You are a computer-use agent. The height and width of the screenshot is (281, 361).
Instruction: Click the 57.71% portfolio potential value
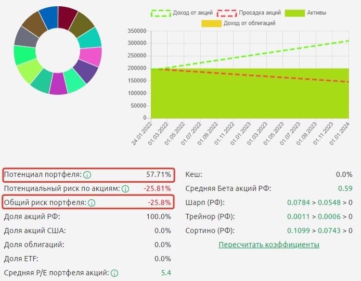pyautogui.click(x=158, y=175)
